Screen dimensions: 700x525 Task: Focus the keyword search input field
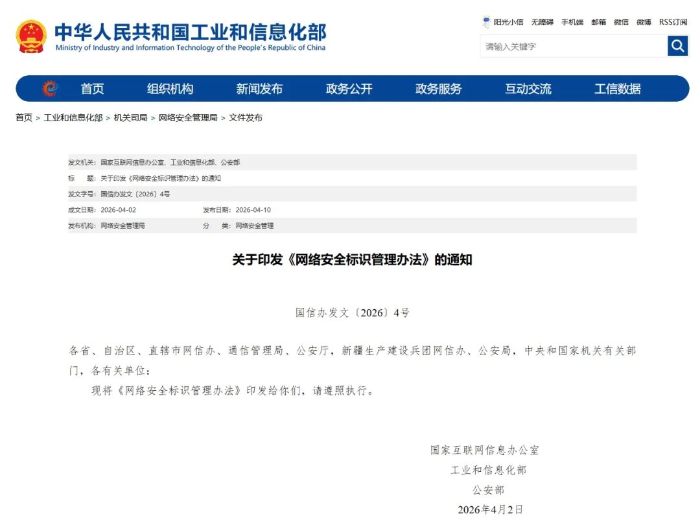tap(574, 46)
